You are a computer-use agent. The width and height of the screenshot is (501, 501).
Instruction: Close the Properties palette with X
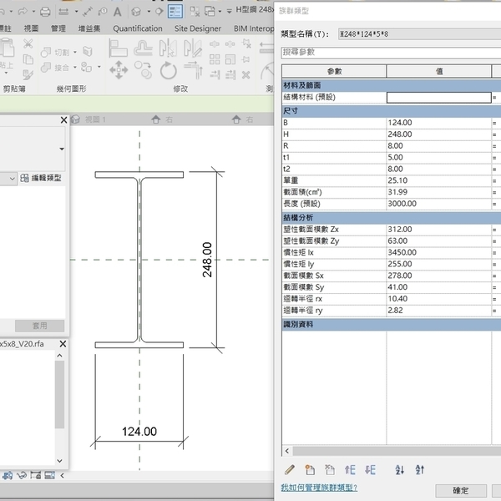coord(63,120)
